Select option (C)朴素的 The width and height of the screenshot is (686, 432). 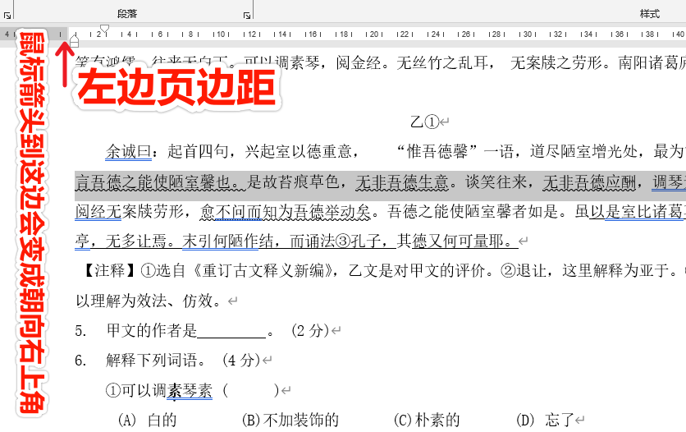[x=427, y=420]
